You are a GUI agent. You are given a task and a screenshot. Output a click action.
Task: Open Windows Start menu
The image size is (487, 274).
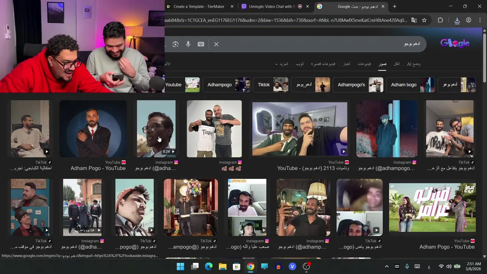pos(180,266)
